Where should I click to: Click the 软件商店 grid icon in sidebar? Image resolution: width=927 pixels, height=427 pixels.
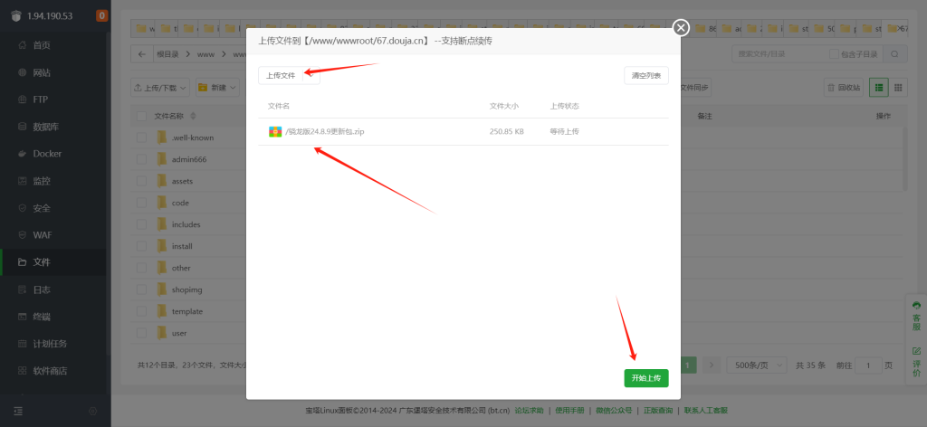coord(23,371)
